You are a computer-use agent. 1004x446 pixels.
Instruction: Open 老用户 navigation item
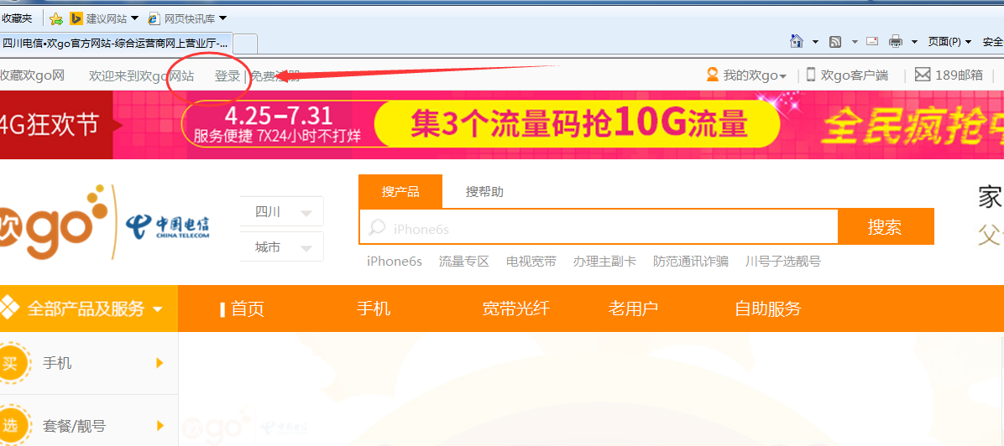(x=633, y=309)
